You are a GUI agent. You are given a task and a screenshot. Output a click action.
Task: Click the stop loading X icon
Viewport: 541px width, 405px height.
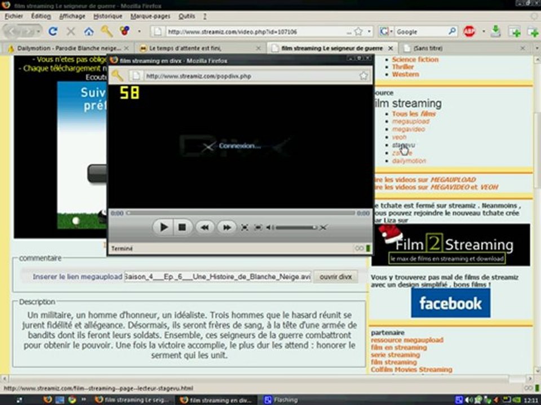[71, 31]
